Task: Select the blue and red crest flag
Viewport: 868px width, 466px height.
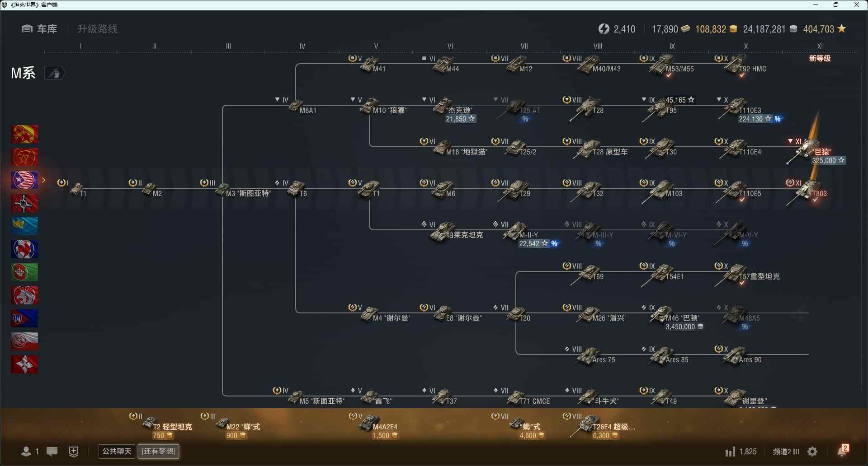Action: [x=24, y=318]
